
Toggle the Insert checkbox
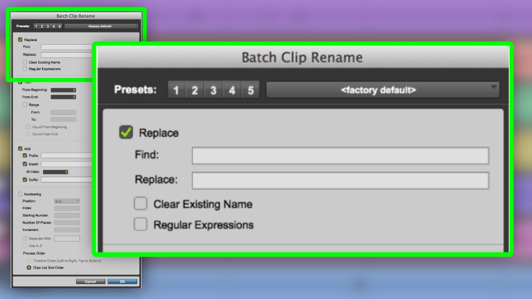25,164
